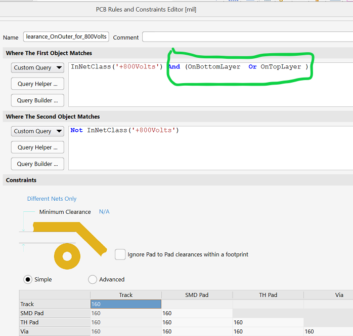Screen dimensions: 353x336
Task: Select Via row TH Pad column cell
Action: pyautogui.click(x=268, y=331)
